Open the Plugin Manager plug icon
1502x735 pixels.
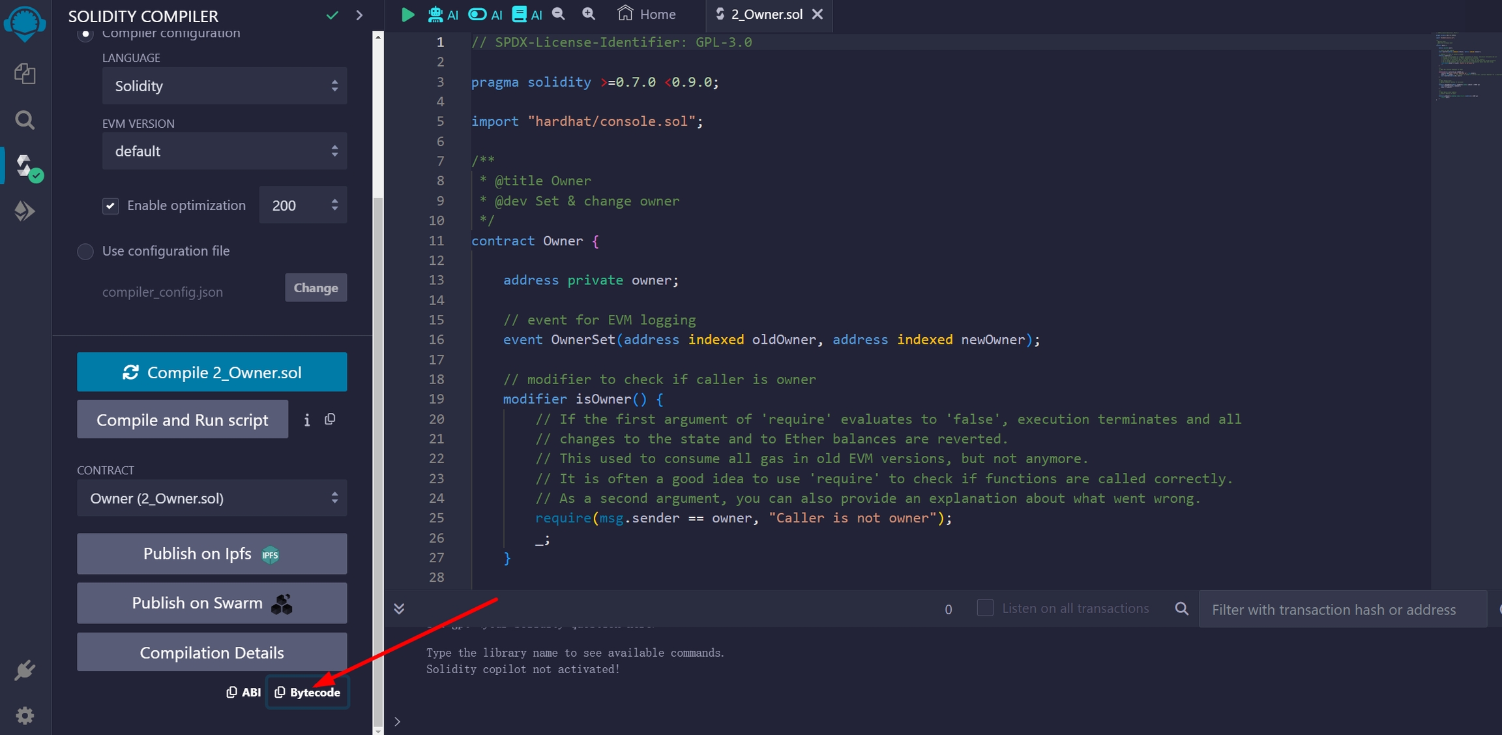tap(25, 670)
